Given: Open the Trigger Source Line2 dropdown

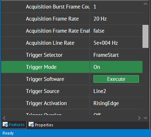Looking at the screenshot, I should [116, 91].
